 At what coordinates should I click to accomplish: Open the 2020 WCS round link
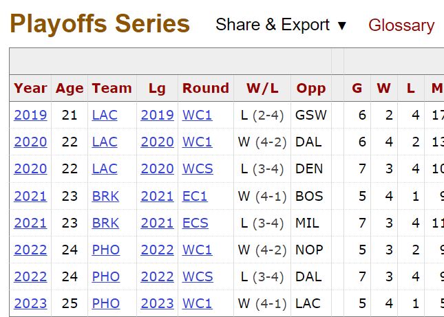(198, 169)
